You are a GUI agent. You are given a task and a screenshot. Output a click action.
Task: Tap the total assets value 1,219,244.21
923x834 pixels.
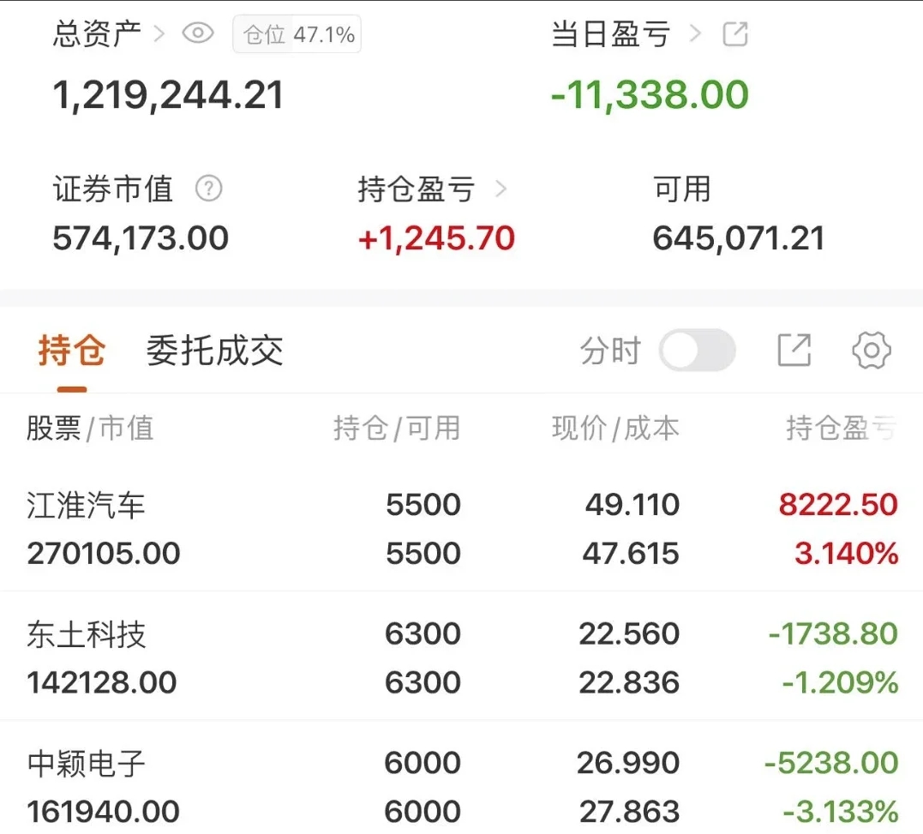click(x=168, y=95)
